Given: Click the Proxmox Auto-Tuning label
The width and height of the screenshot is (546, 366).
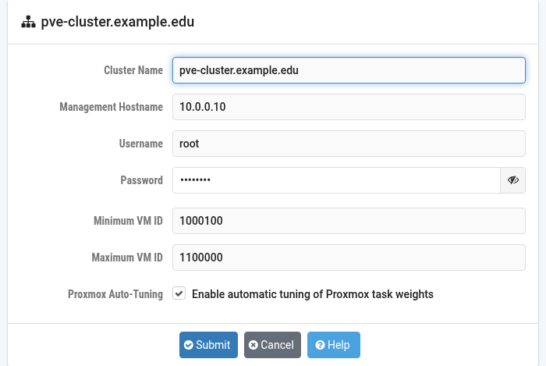Looking at the screenshot, I should click(115, 294).
